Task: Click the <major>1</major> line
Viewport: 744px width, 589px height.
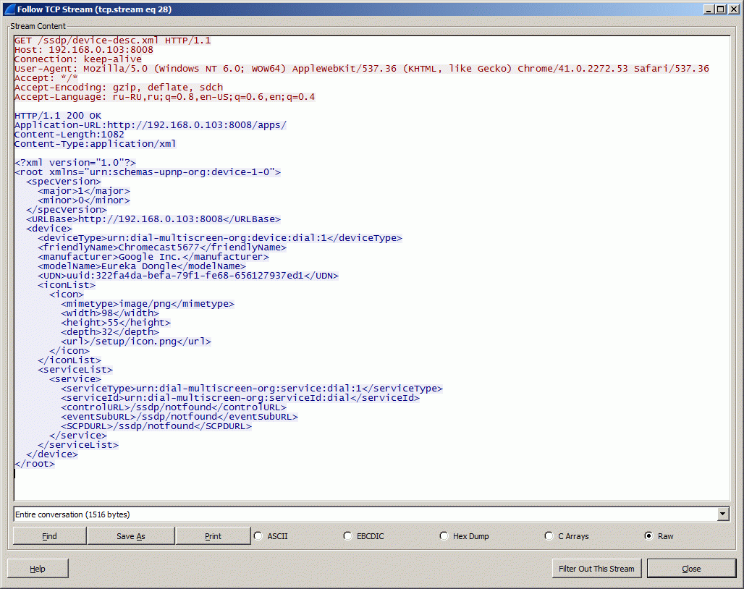Action: pyautogui.click(x=84, y=191)
